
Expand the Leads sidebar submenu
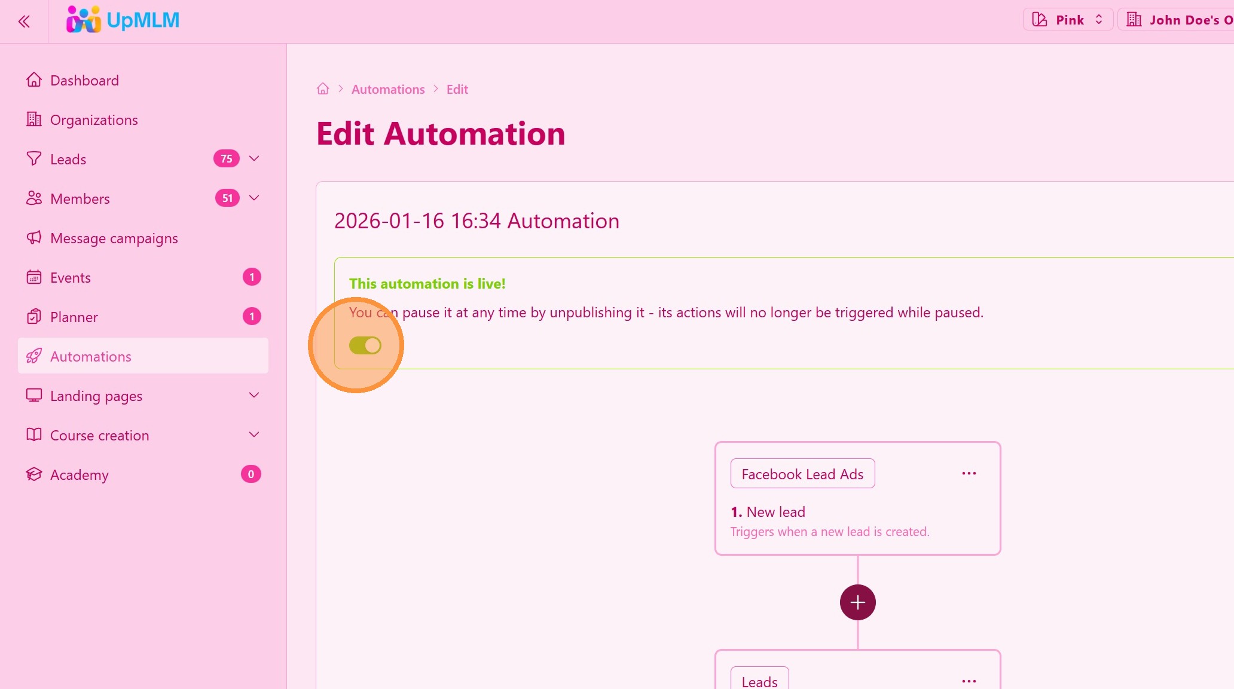(254, 159)
